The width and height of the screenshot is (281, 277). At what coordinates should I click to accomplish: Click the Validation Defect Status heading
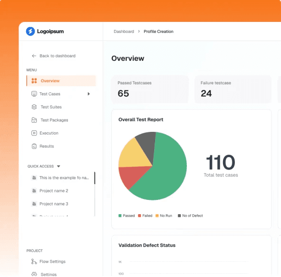(x=147, y=245)
